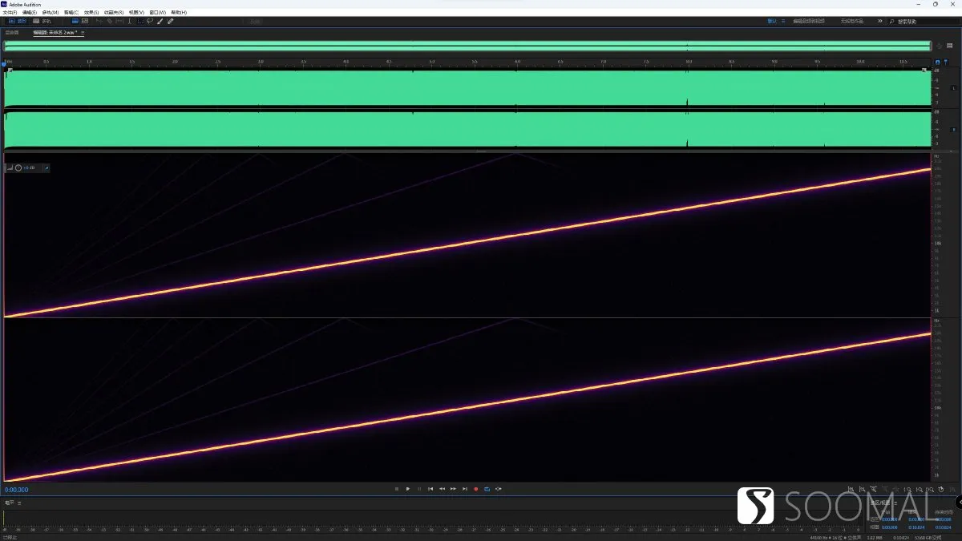Image resolution: width=962 pixels, height=541 pixels.
Task: Open the 编辑(E) menu
Action: coord(30,13)
